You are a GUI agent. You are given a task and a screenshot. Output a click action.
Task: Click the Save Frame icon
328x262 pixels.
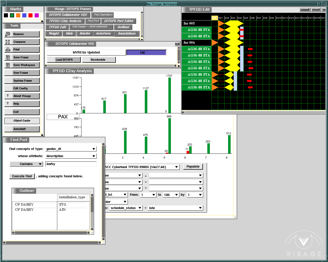coord(8,57)
